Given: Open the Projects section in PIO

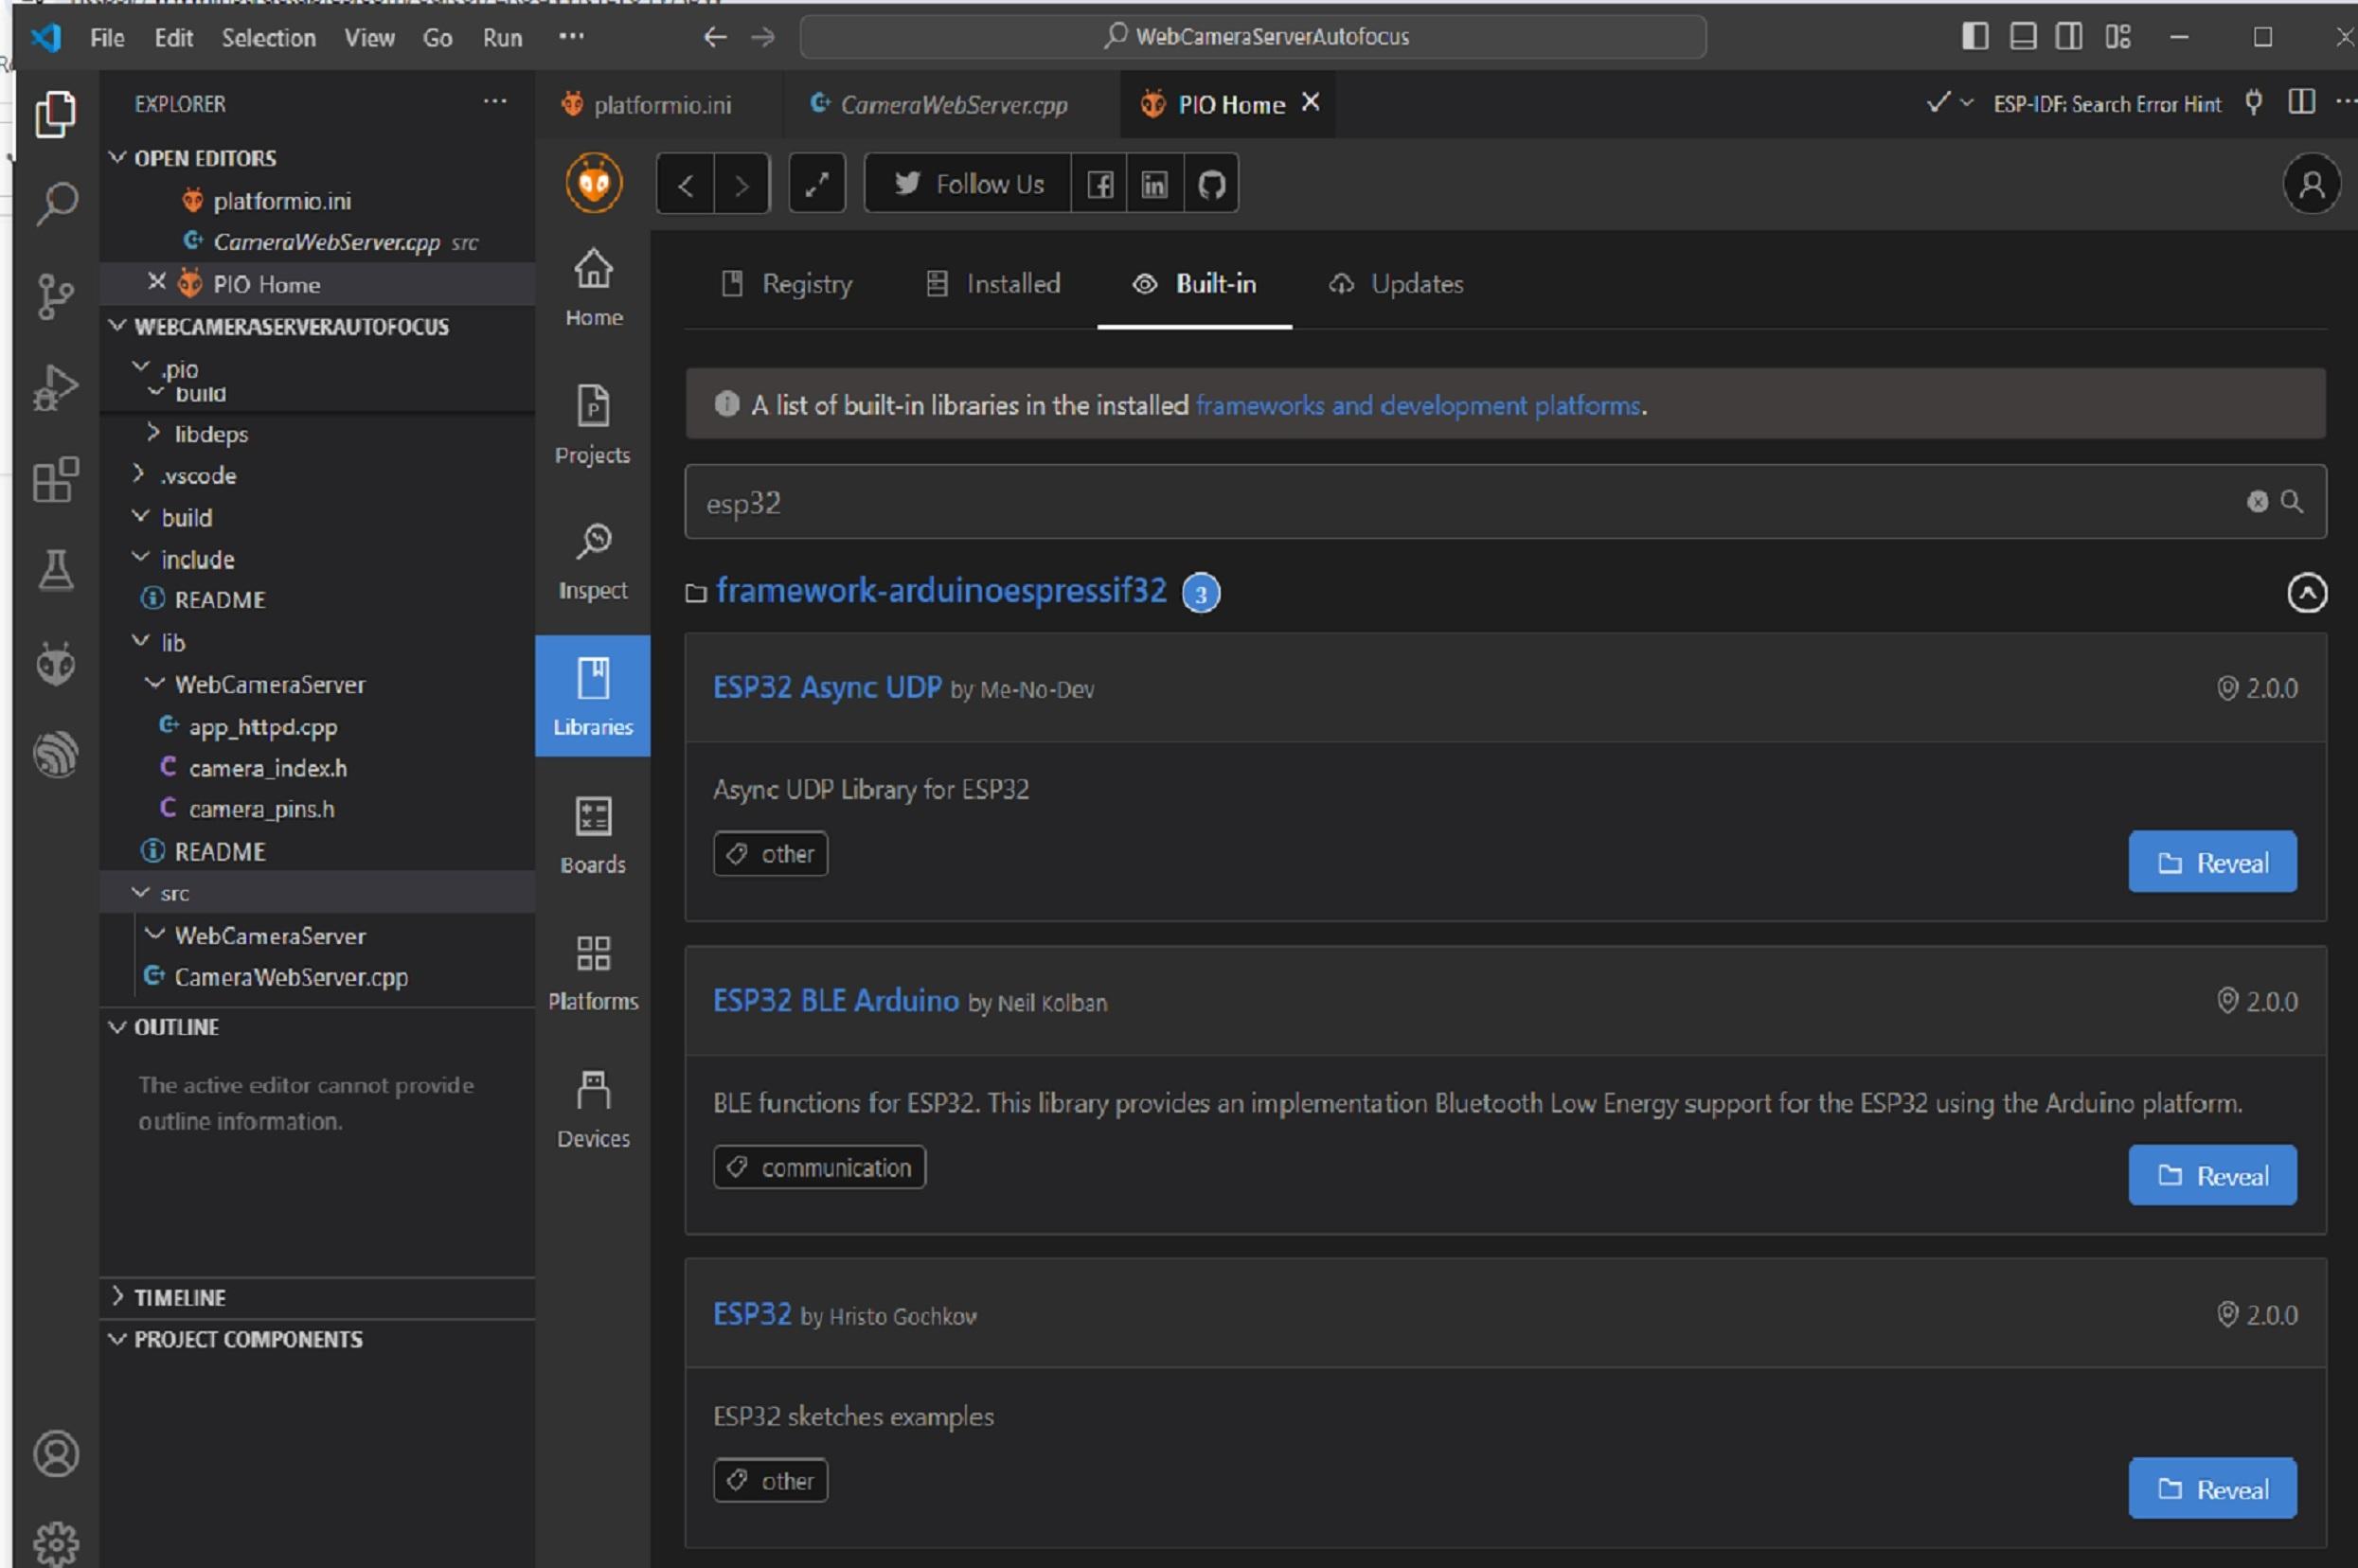Looking at the screenshot, I should pos(593,425).
